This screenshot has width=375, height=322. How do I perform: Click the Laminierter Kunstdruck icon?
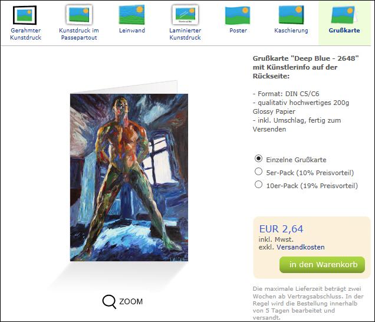(185, 15)
